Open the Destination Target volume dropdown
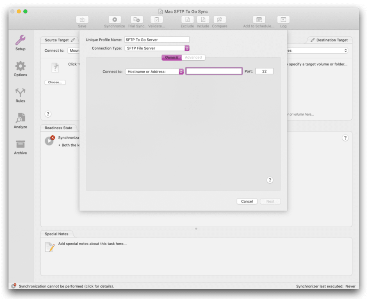 [346, 50]
